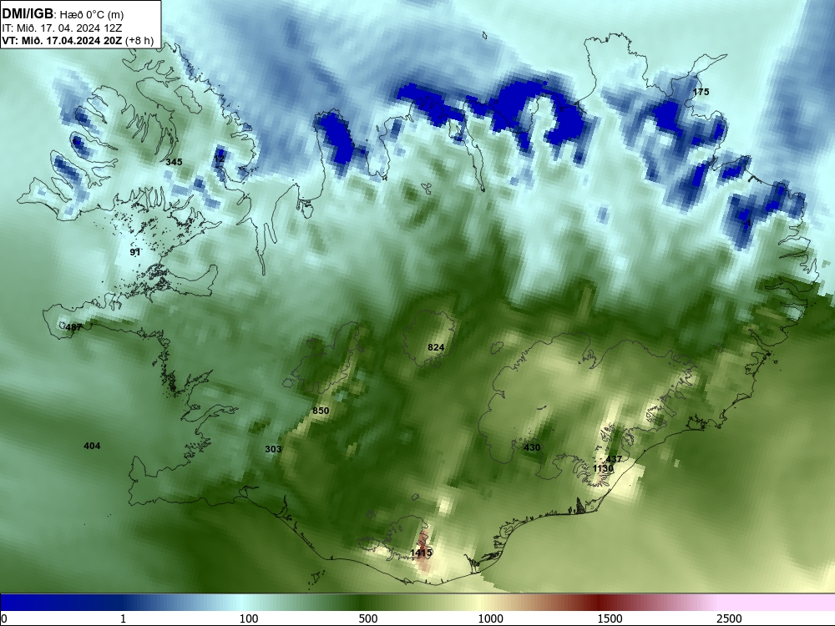This screenshot has width=835, height=626.
Task: Click the 'DMI/IGB: Hæð 0°C (m)' title text
Action: pyautogui.click(x=63, y=14)
